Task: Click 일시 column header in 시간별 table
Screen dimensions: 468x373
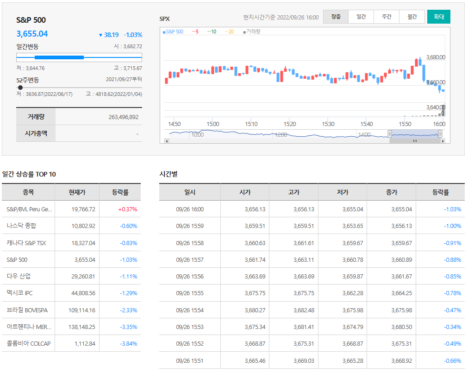Action: 190,192
